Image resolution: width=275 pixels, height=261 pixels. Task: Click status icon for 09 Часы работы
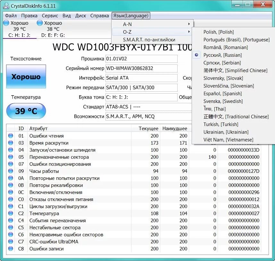(x=11, y=171)
